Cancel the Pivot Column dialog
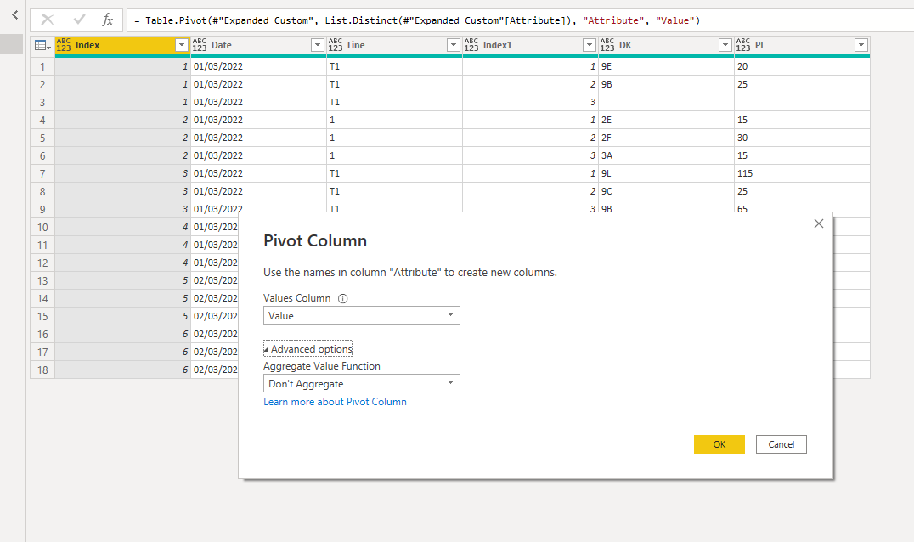The image size is (914, 542). coord(781,444)
